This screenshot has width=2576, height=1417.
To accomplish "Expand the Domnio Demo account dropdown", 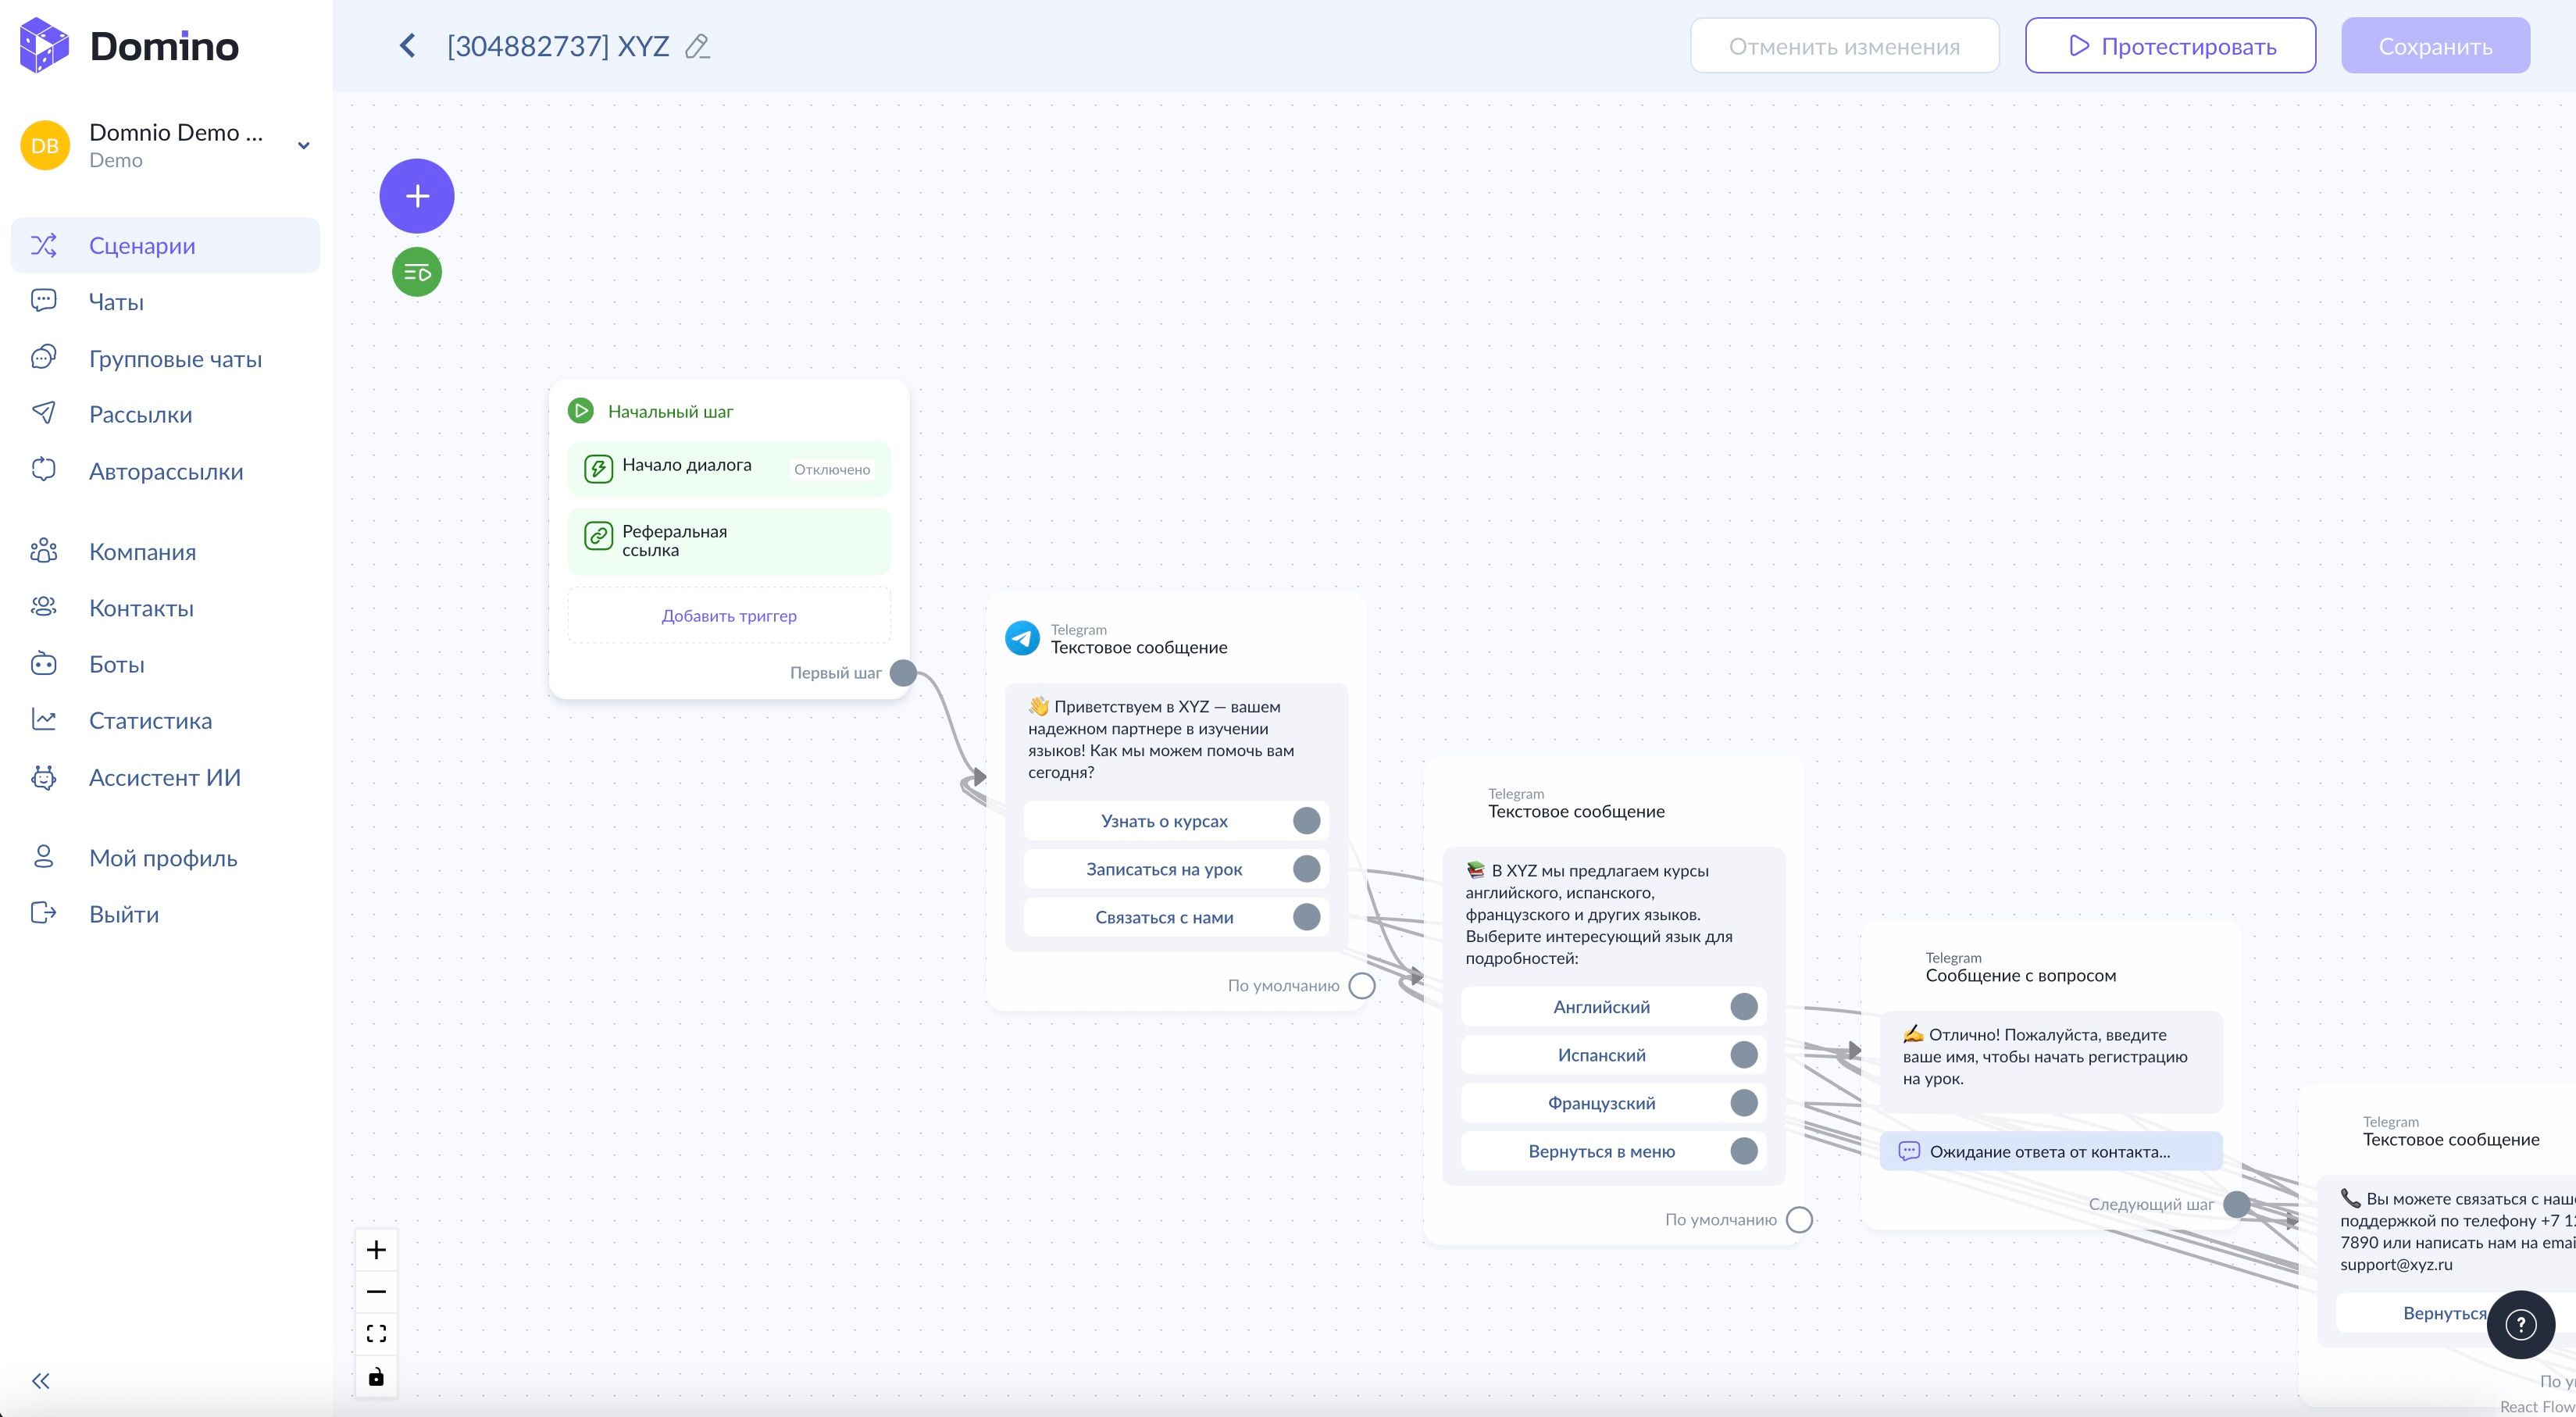I will pyautogui.click(x=304, y=146).
